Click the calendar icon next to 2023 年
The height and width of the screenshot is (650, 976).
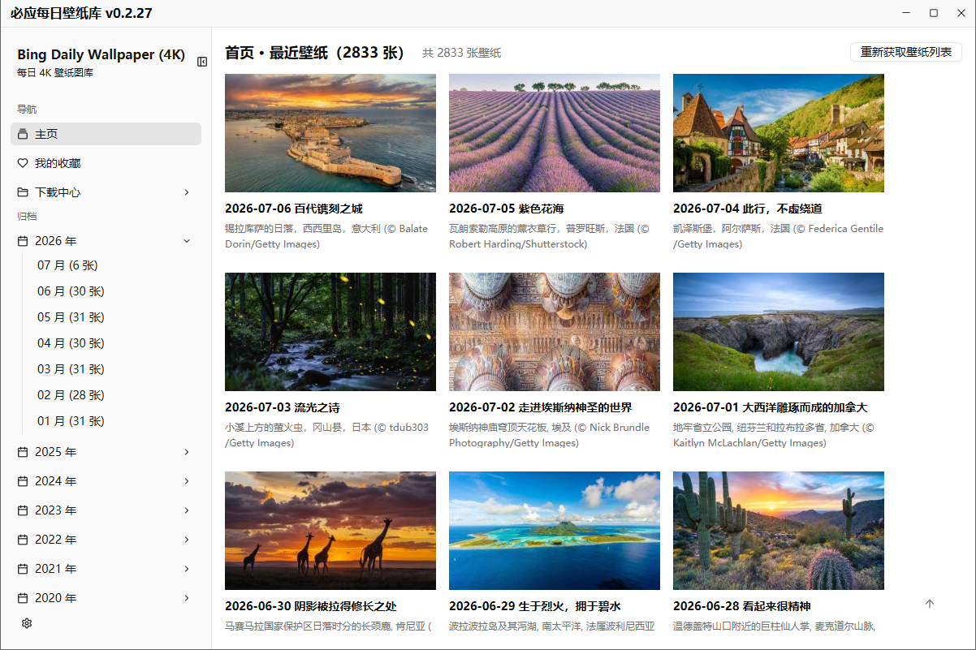23,510
